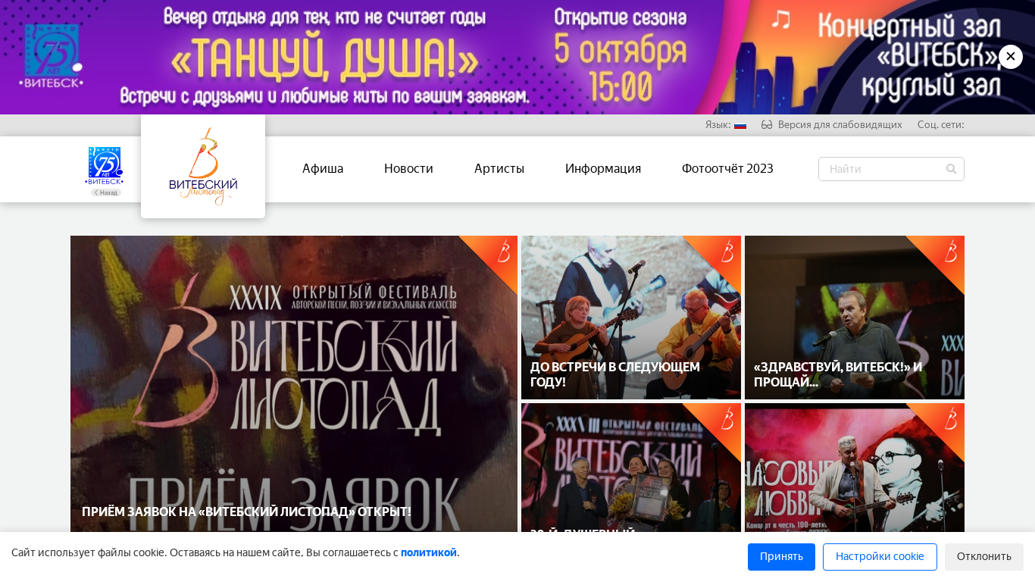Viewport: 1035px width, 582px height.
Task: Click the Russian flag language icon
Action: 740,125
